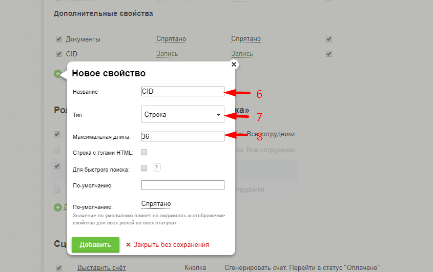Viewport: 433px width, 272px height.
Task: Open first Спрятано value in Документы row
Action: point(171,39)
